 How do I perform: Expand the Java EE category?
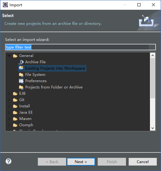pos(9,112)
